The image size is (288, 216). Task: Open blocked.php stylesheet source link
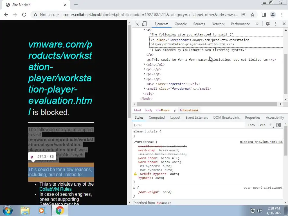(x=261, y=142)
